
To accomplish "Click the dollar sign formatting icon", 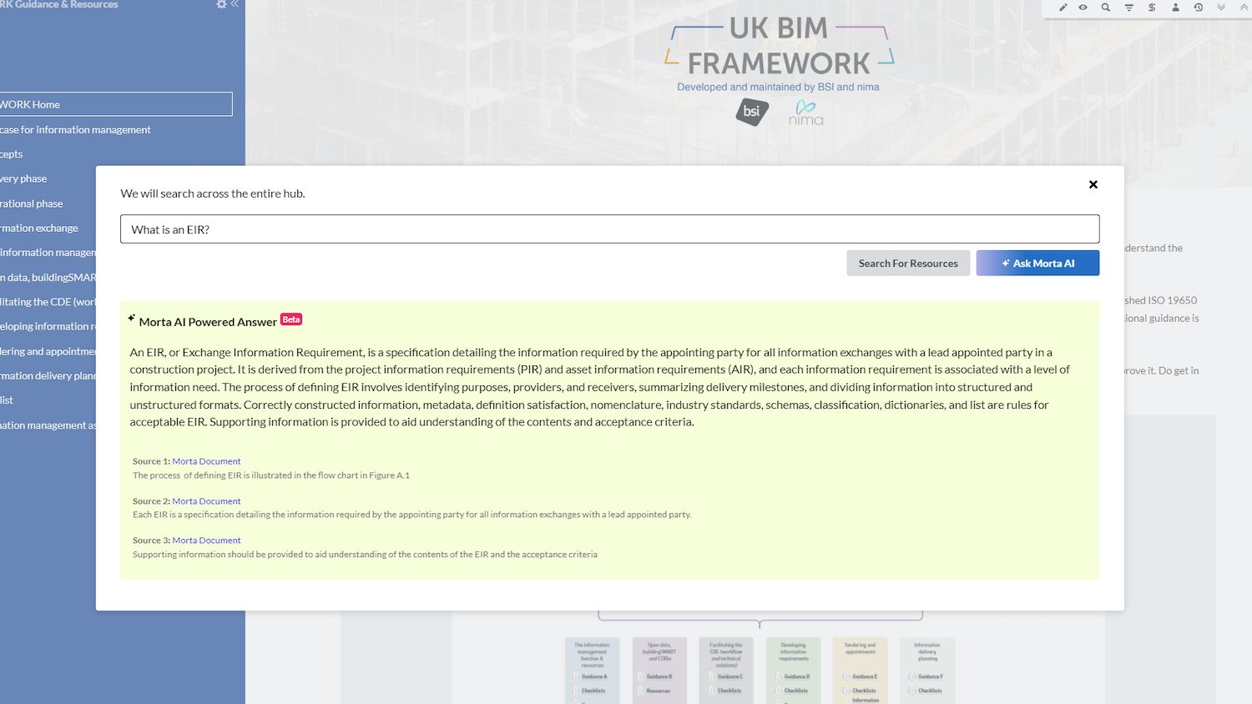I will point(1151,7).
